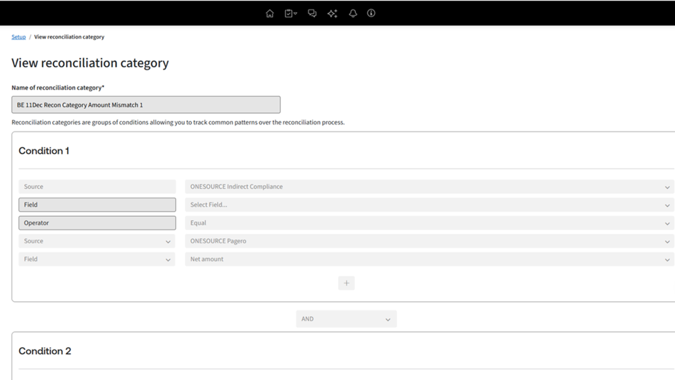Navigate to Setup breadcrumb link

pyautogui.click(x=18, y=37)
